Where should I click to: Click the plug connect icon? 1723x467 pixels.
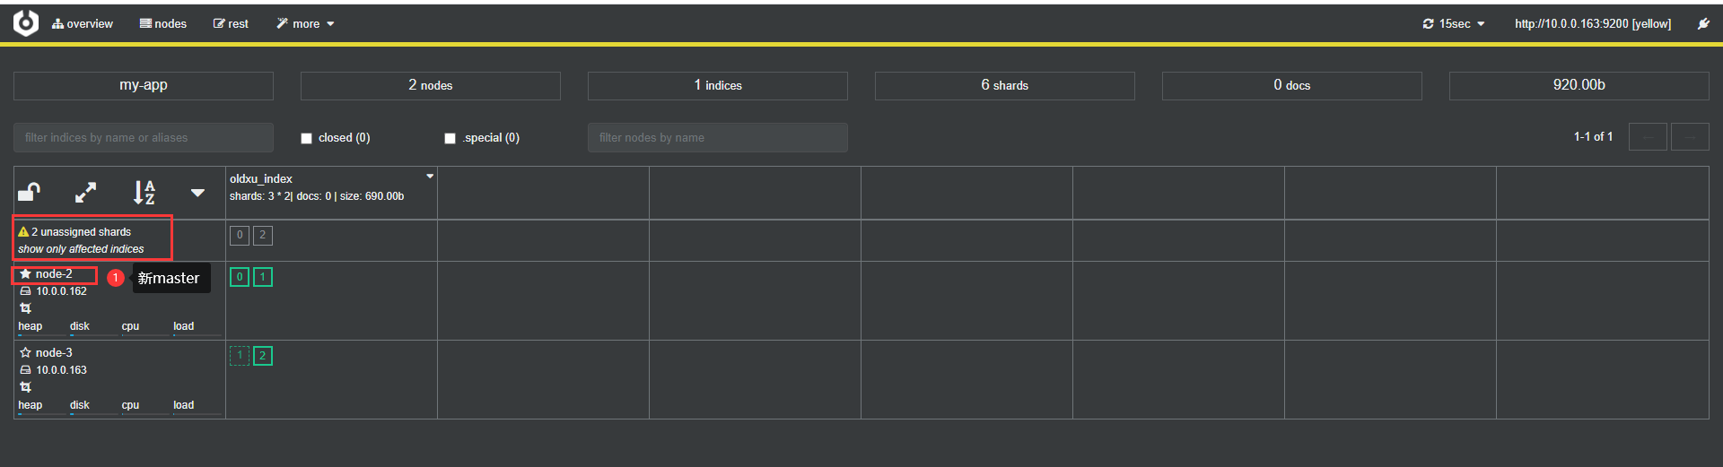point(1703,24)
